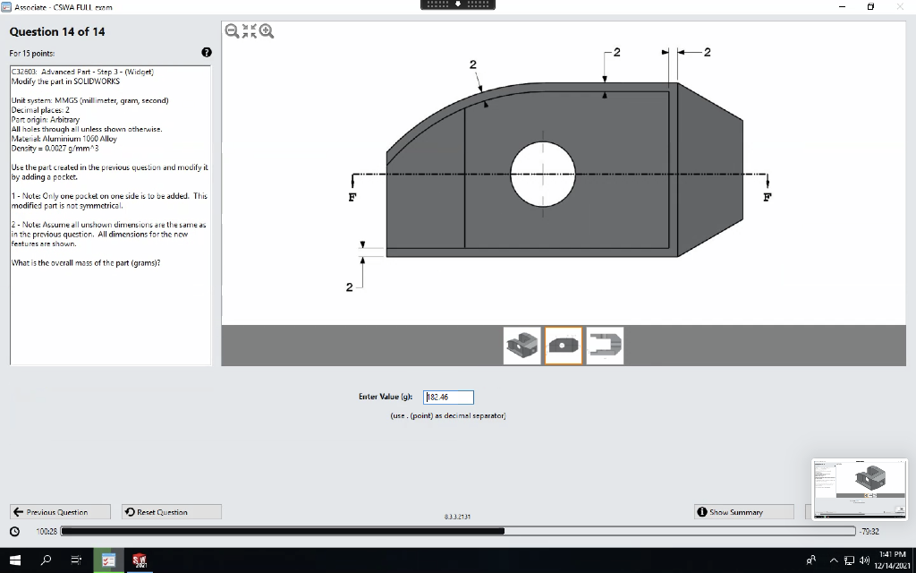This screenshot has height=573, width=916.
Task: Click the Reset Question button
Action: click(x=169, y=511)
